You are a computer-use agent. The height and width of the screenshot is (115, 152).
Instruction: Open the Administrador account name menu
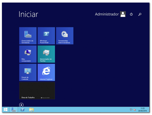[107, 14]
